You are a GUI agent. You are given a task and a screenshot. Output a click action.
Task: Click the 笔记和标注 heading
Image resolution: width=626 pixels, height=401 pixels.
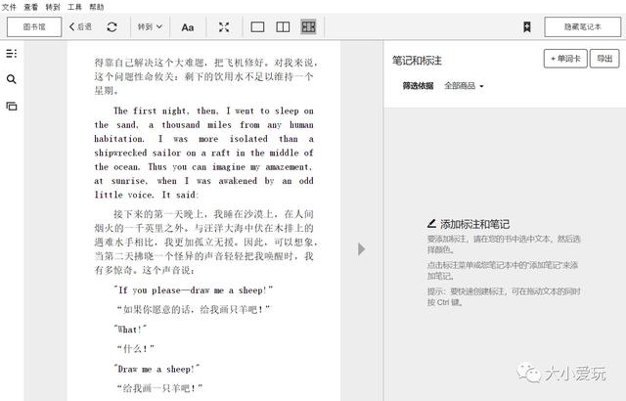[x=417, y=61]
